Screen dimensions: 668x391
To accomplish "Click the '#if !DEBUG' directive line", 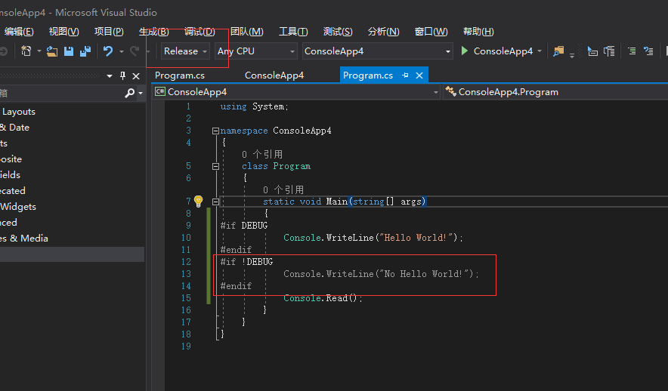I will pos(246,262).
